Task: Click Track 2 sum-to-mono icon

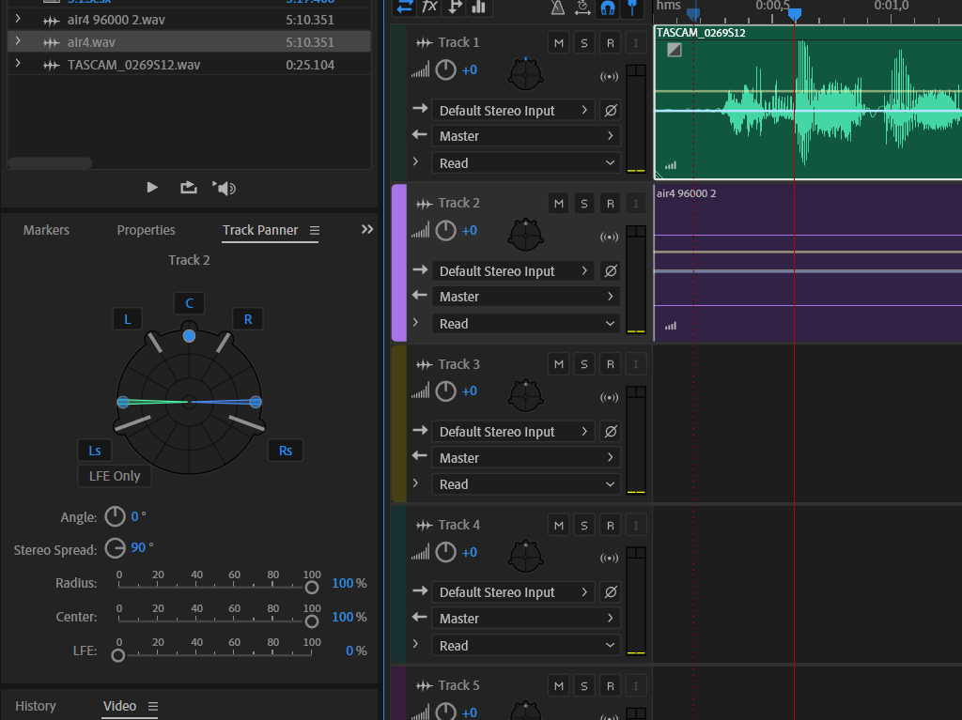Action: 609,237
